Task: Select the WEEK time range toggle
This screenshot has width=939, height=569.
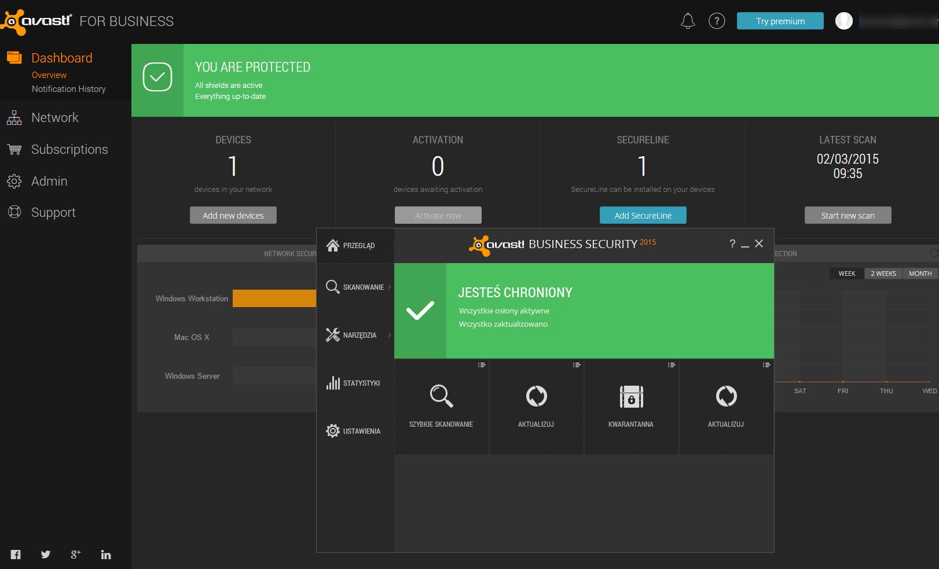Action: point(847,274)
